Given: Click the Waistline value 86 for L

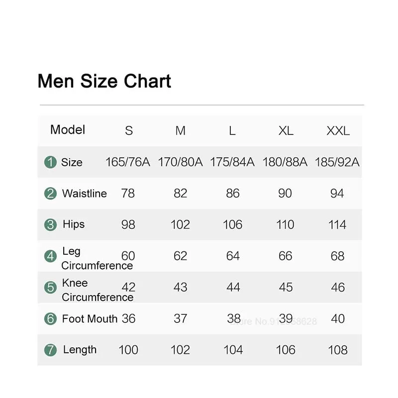Looking at the screenshot, I should click(x=232, y=194).
